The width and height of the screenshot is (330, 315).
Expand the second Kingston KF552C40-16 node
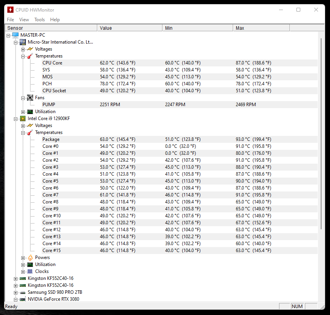click(15, 286)
